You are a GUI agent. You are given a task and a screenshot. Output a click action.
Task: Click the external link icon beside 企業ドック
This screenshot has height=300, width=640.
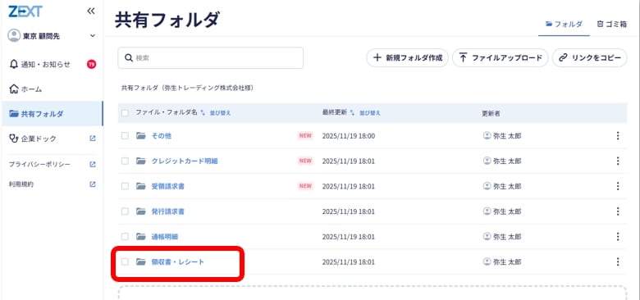[x=93, y=139]
